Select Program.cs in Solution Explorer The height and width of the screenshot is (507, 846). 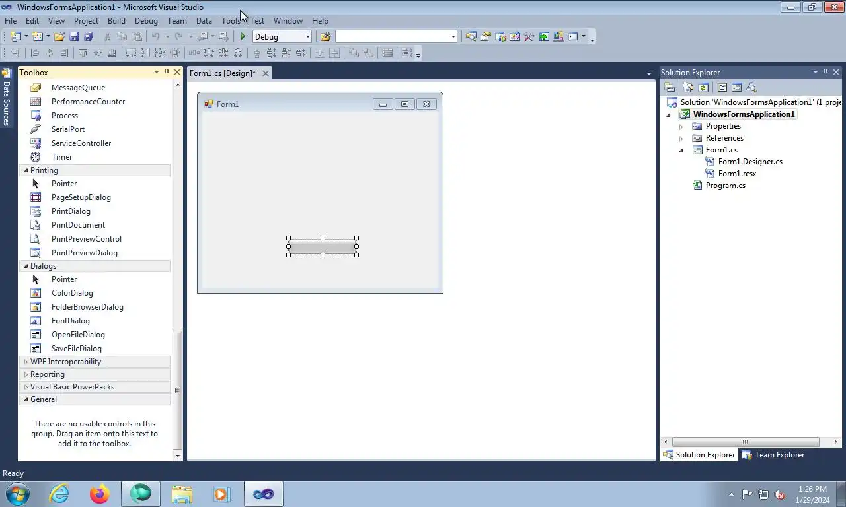(726, 186)
